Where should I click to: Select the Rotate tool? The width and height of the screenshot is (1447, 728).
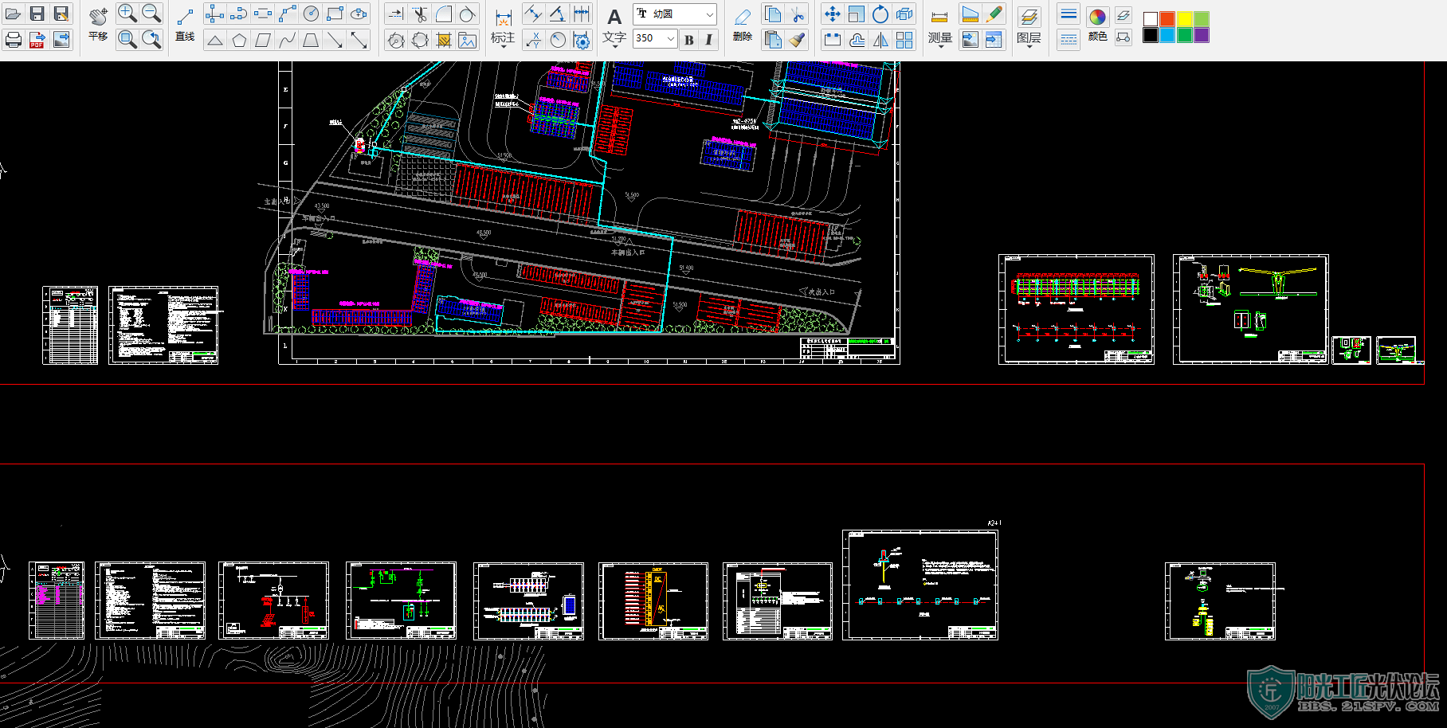880,14
